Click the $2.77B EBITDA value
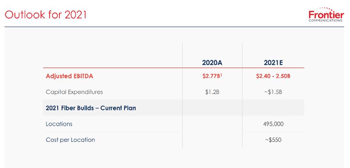 point(211,76)
